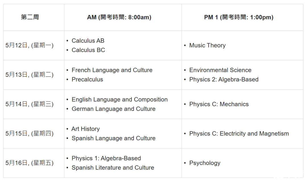Viewport: 307px width, 182px height.
Task: Click the Psychology exam entry
Action: [205, 163]
